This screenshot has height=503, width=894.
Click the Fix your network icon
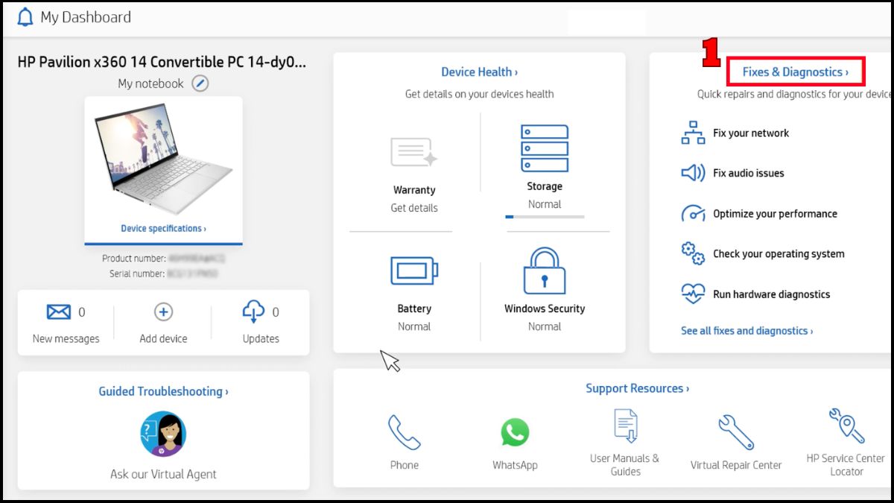(x=693, y=133)
